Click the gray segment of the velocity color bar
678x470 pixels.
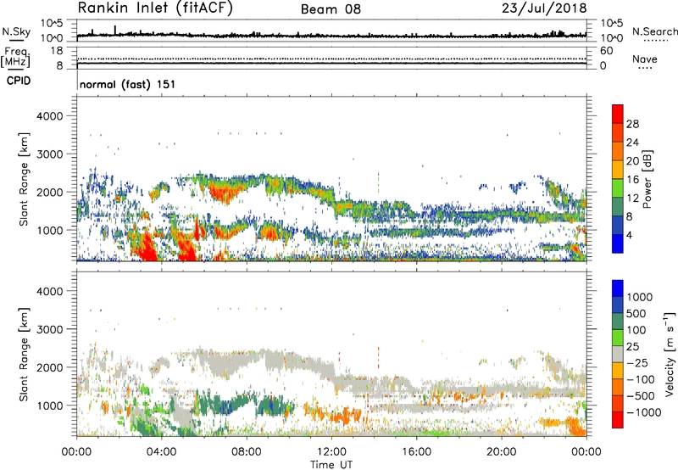tap(618, 354)
